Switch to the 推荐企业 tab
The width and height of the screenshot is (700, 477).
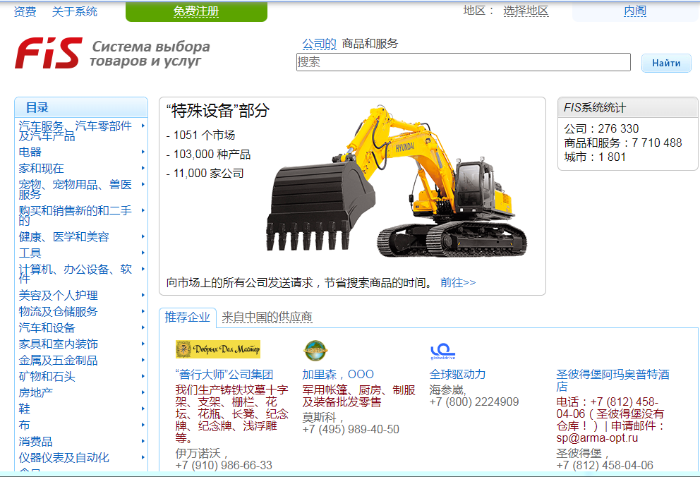187,318
